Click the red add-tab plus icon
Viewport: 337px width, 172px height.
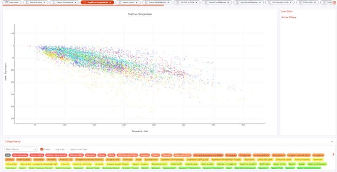pos(334,3)
